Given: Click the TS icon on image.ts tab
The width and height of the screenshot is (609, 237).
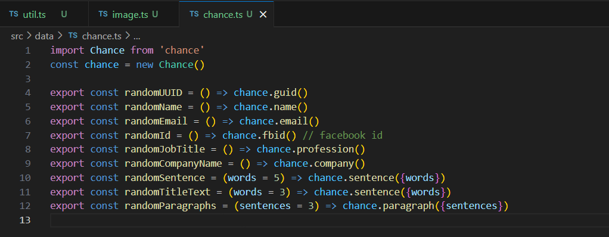Looking at the screenshot, I should (103, 14).
